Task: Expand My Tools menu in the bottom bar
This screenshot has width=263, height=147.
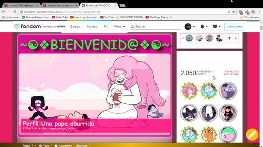Action: click(42, 145)
